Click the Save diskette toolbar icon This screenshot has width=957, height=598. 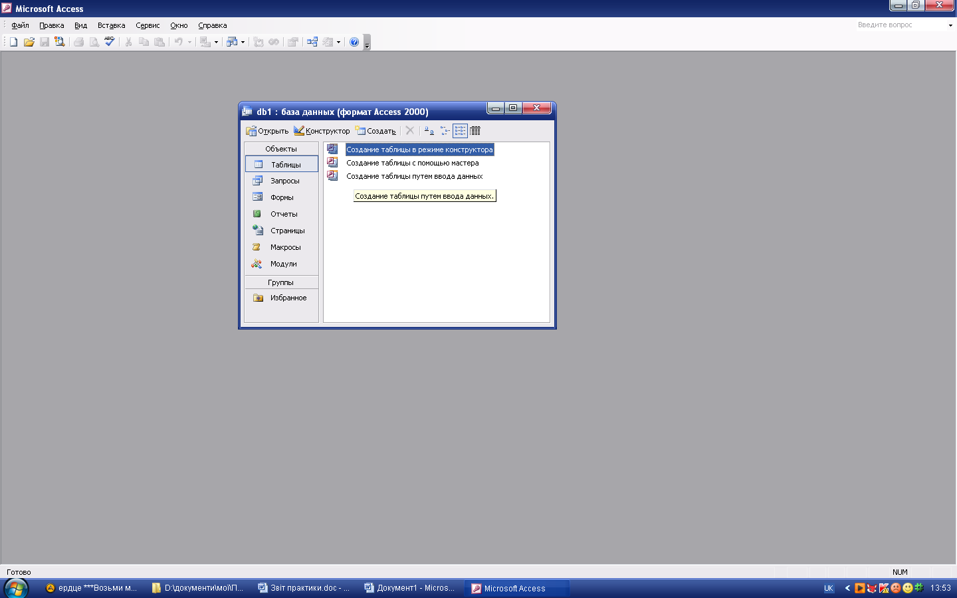coord(44,42)
